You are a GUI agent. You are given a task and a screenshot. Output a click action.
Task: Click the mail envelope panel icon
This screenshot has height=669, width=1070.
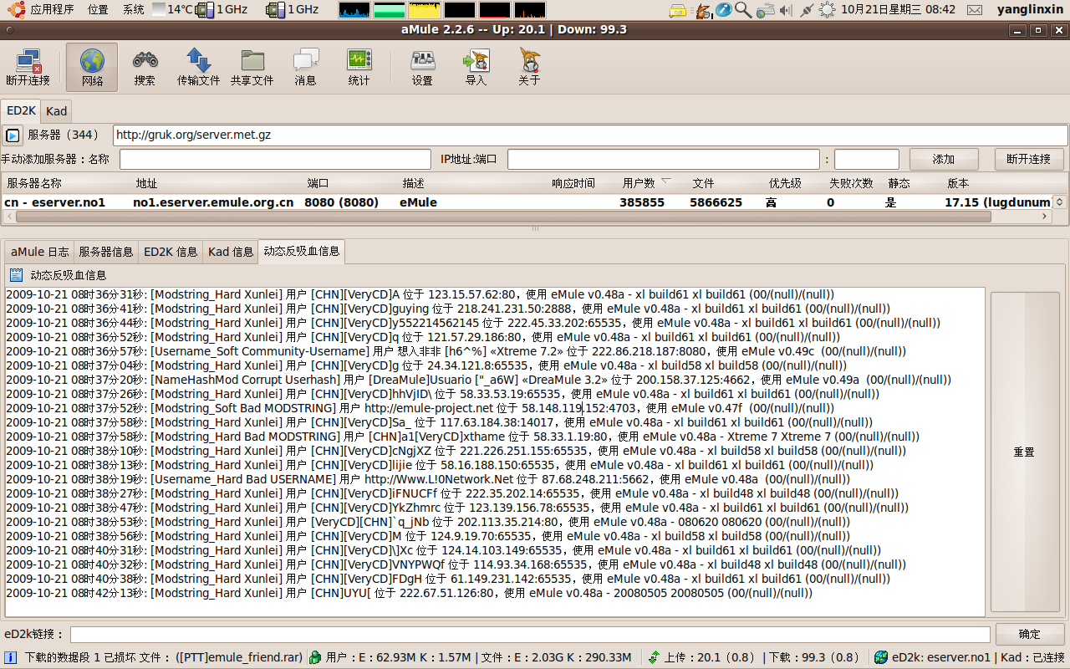tap(974, 10)
